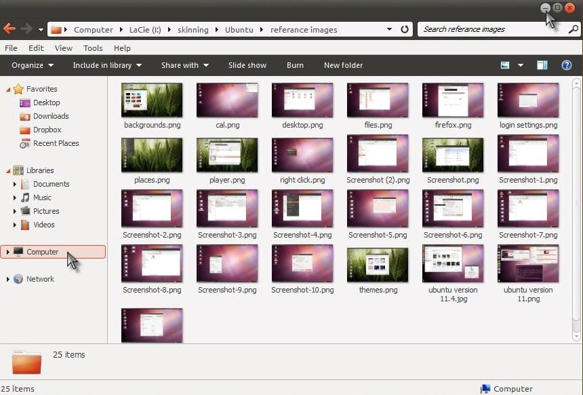Open the File menu
Image resolution: width=583 pixels, height=395 pixels.
(11, 48)
